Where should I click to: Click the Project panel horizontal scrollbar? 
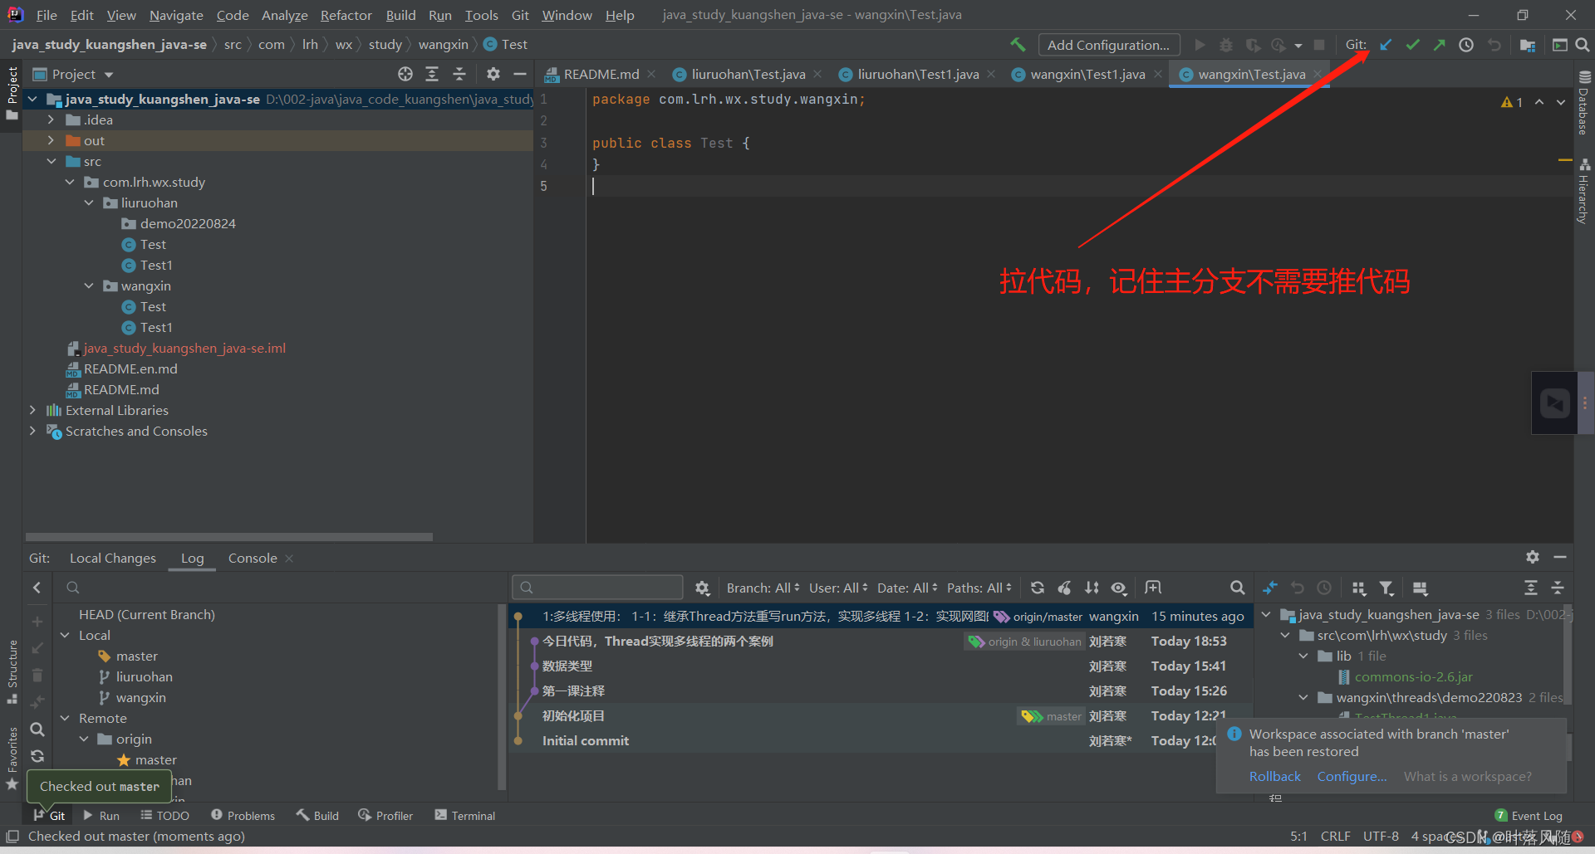[229, 537]
